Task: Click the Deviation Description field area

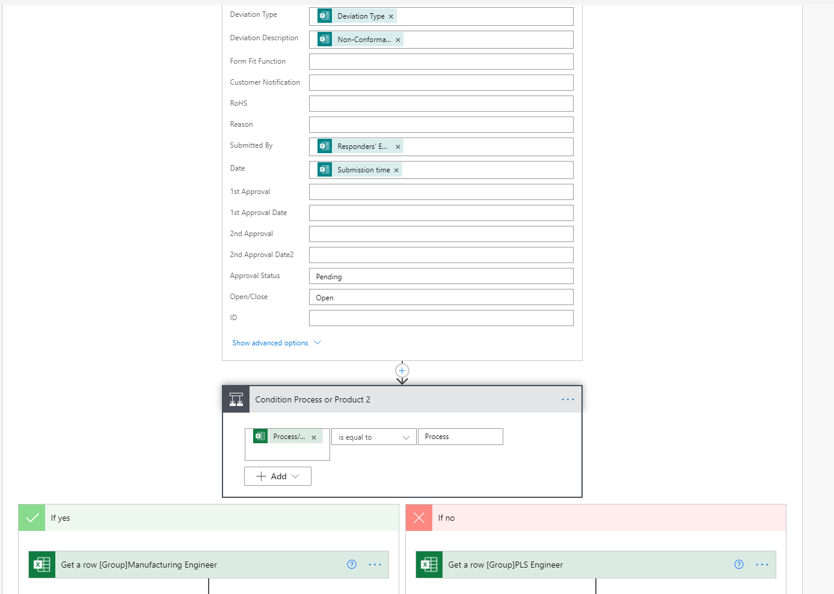Action: click(x=441, y=40)
